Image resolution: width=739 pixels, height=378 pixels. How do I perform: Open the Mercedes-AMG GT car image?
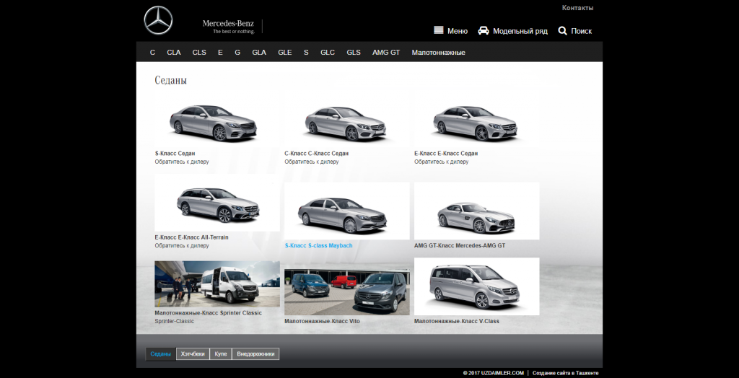click(476, 211)
